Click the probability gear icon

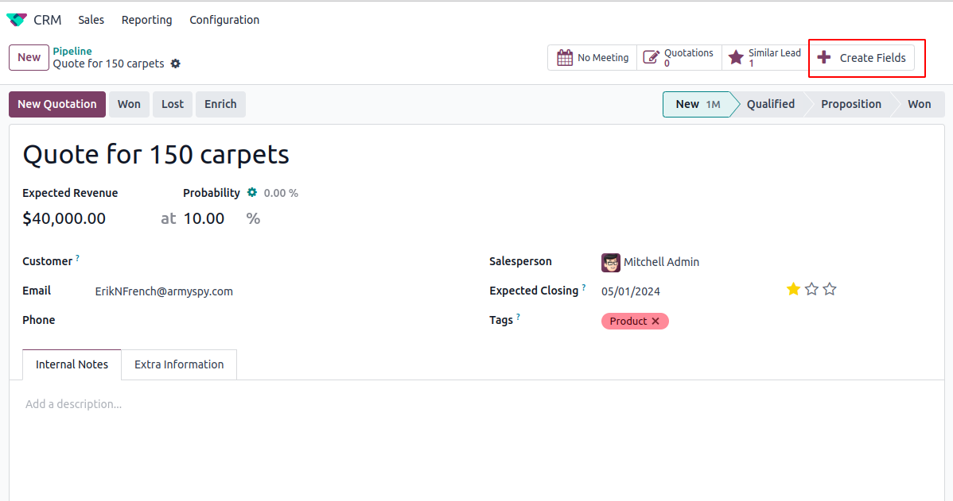(252, 193)
